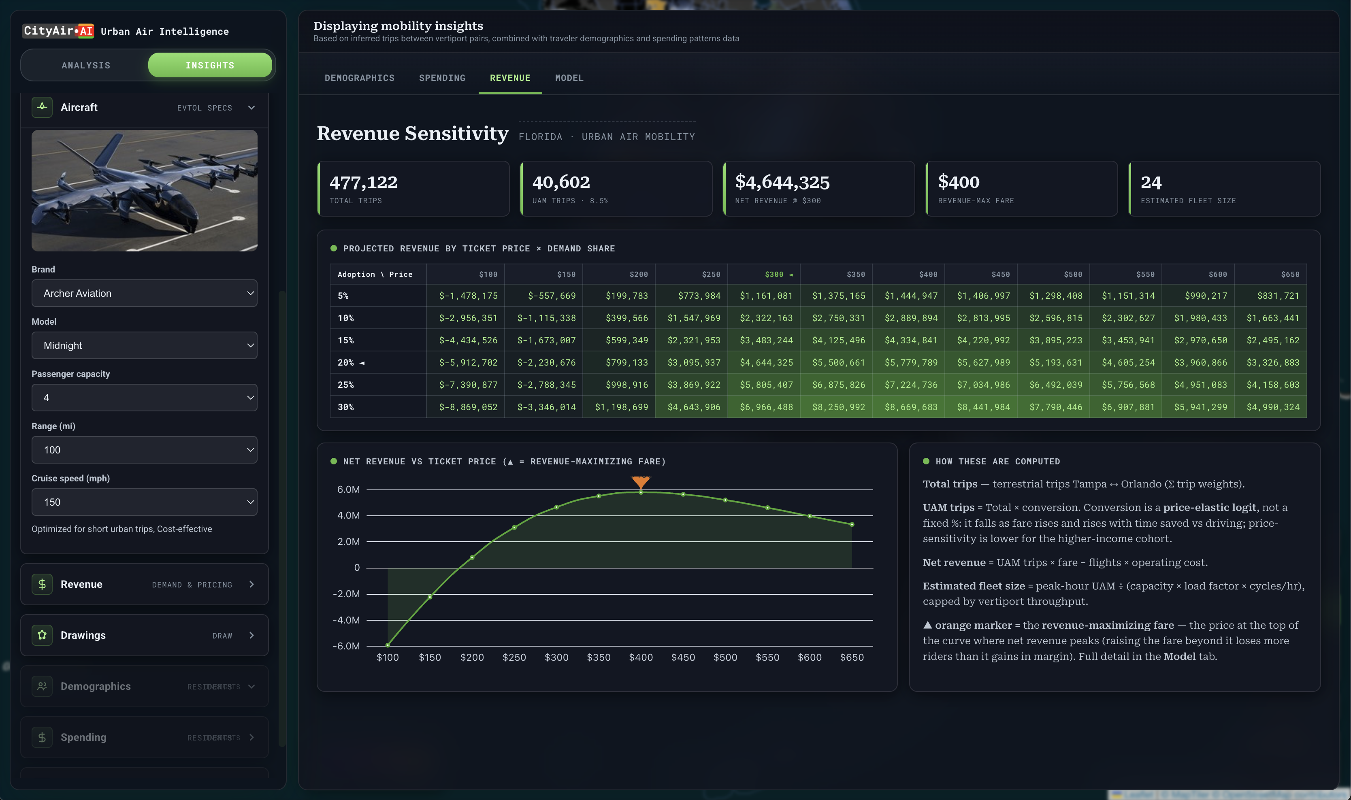Click the Demographics section people icon
This screenshot has height=800, width=1351.
click(x=42, y=686)
